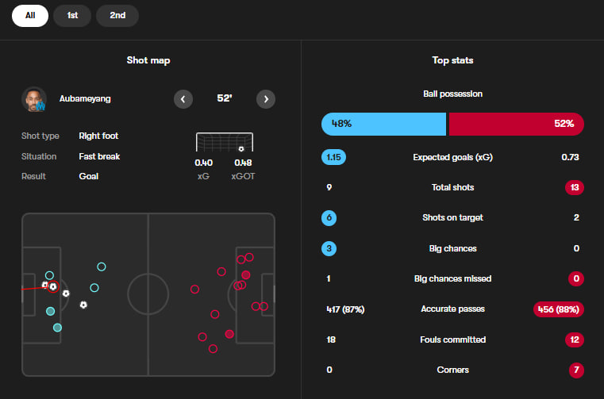The width and height of the screenshot is (604, 399).
Task: Open the Shot map section header
Action: pos(148,60)
